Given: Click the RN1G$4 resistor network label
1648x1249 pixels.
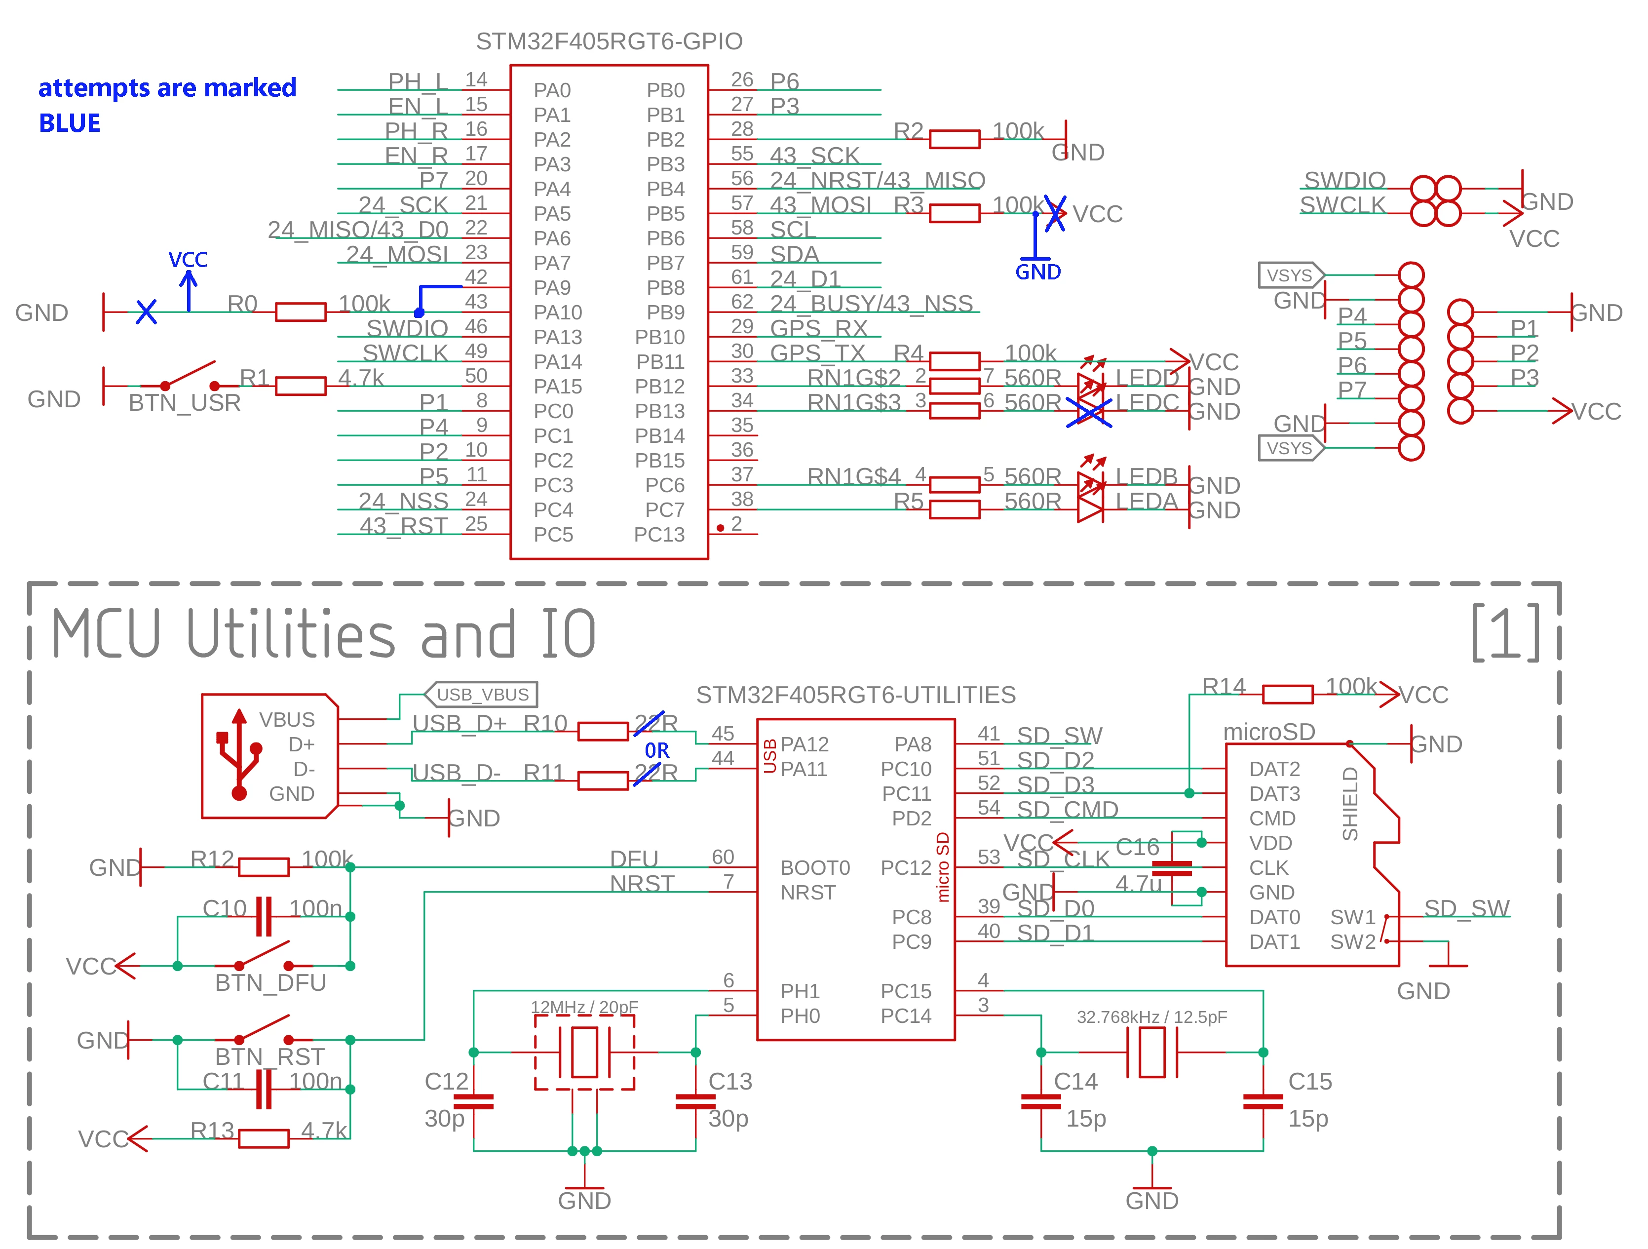Looking at the screenshot, I should [x=854, y=476].
